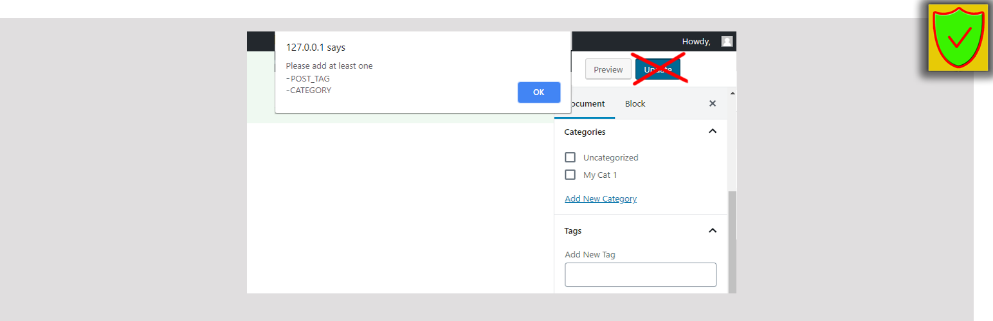Collapse the Categories panel

click(712, 131)
